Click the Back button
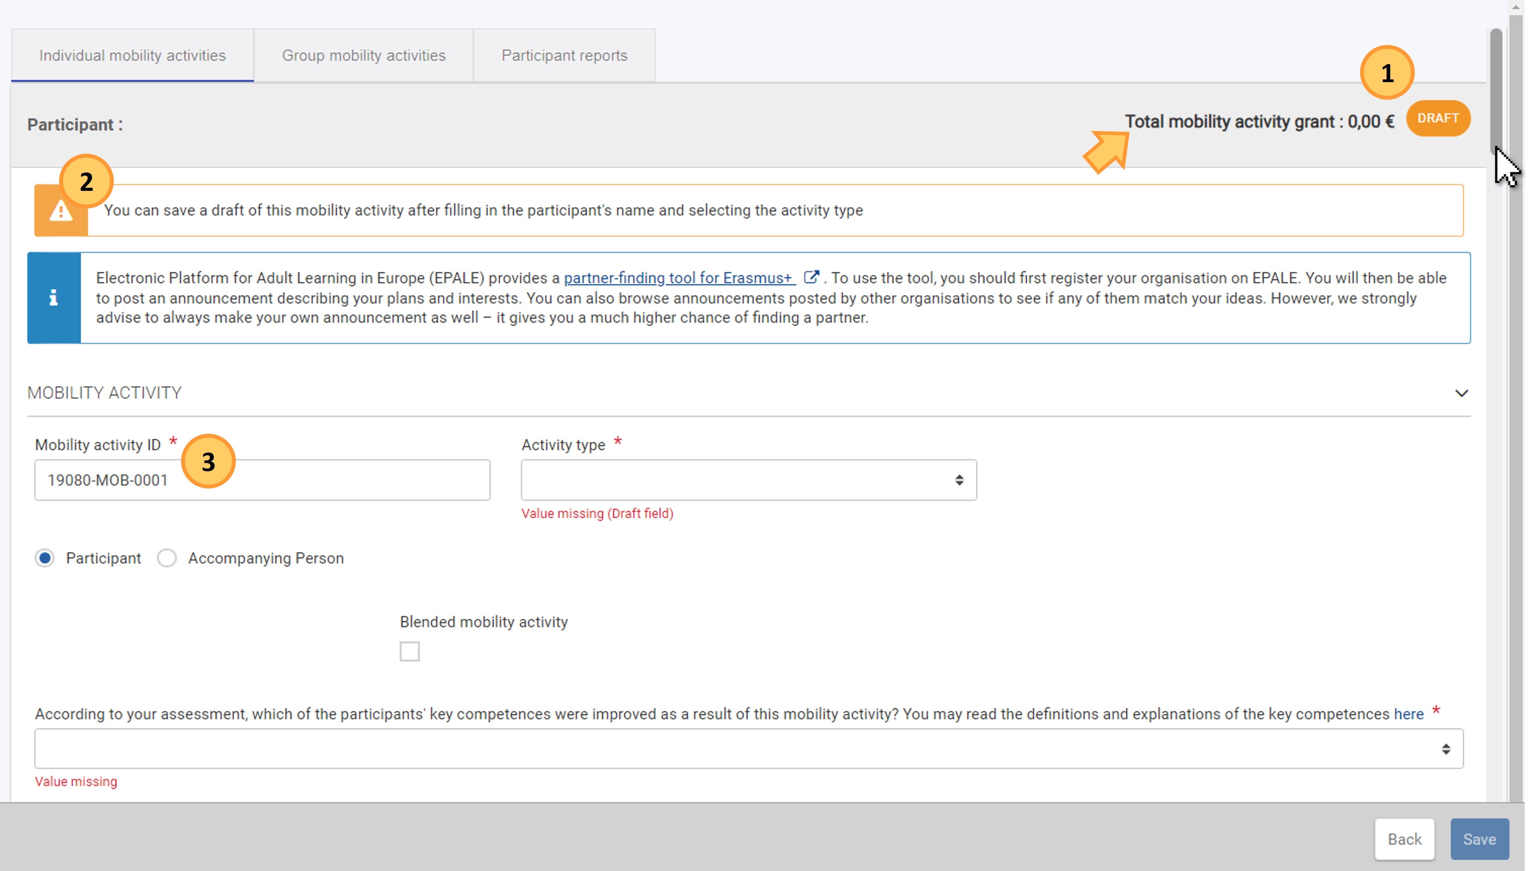The width and height of the screenshot is (1529, 871). click(1404, 839)
